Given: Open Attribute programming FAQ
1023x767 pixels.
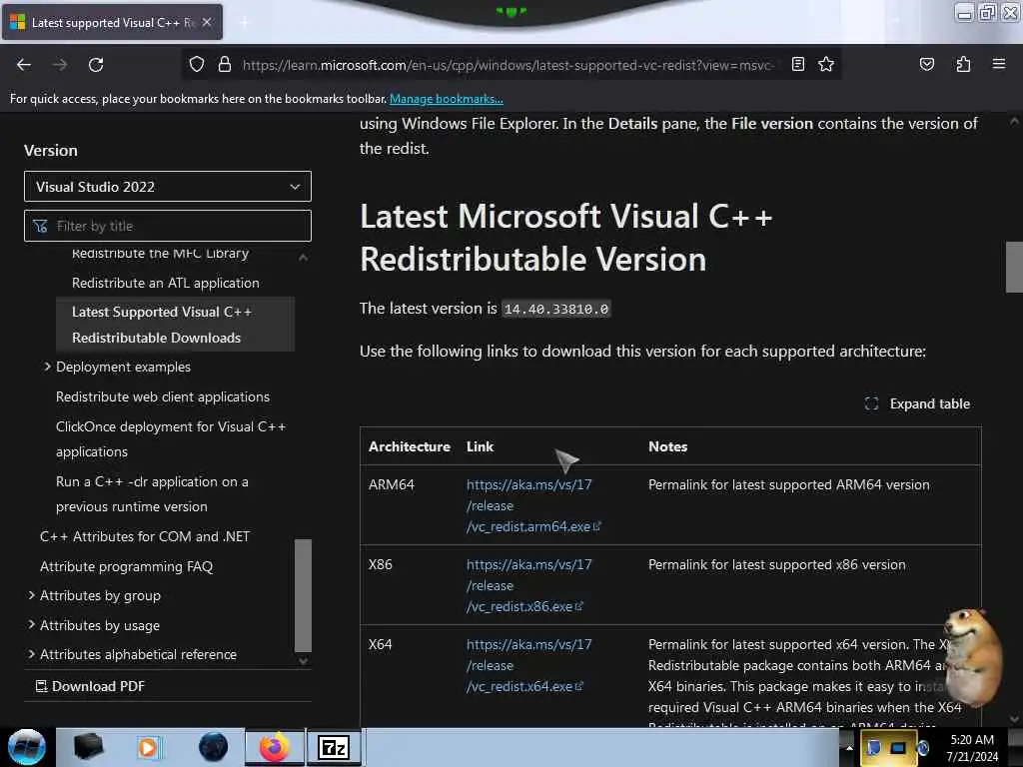Looking at the screenshot, I should tap(127, 566).
